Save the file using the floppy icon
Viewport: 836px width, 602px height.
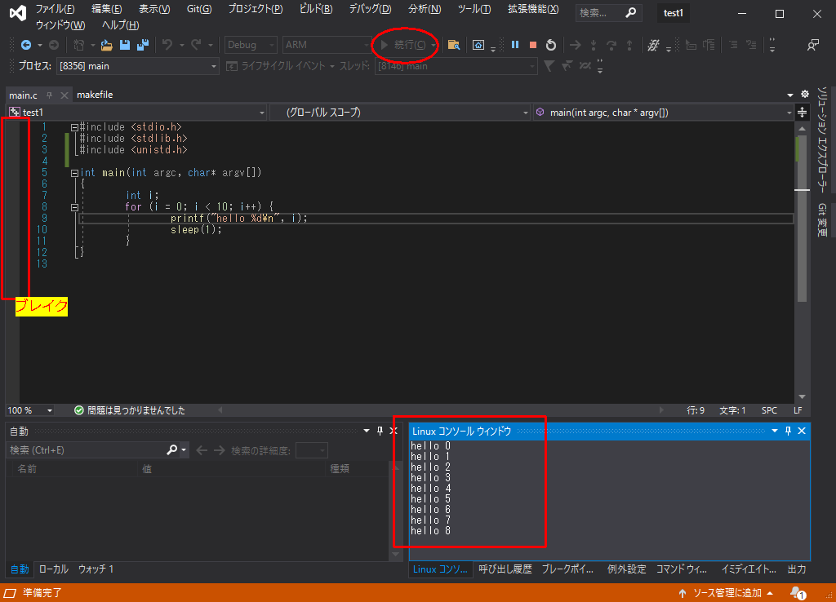(125, 45)
